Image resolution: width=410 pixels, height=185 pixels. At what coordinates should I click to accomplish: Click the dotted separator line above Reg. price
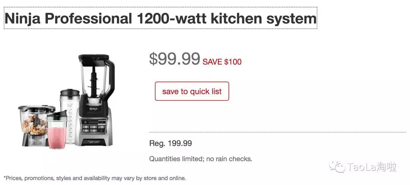[277, 132]
